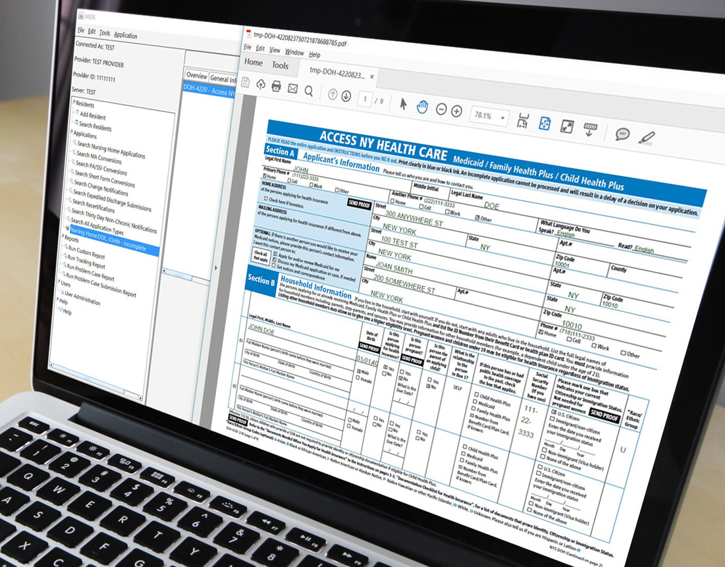725x567 pixels.
Task: Open find with the magnifier icon
Action: [x=309, y=91]
